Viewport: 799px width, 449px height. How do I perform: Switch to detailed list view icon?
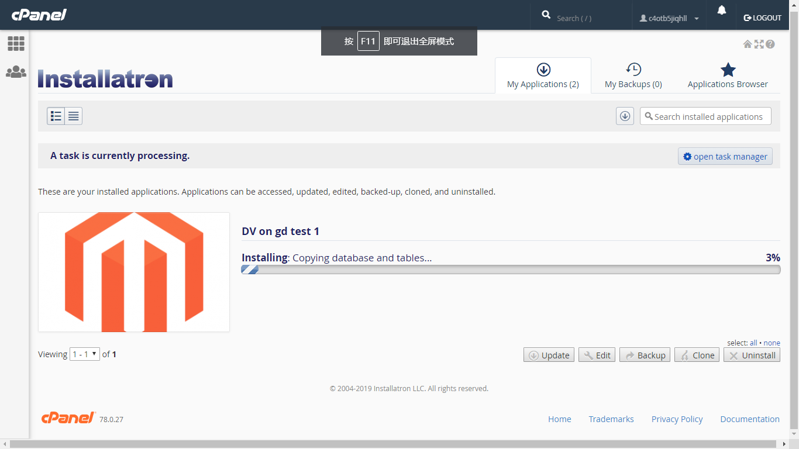tap(56, 116)
